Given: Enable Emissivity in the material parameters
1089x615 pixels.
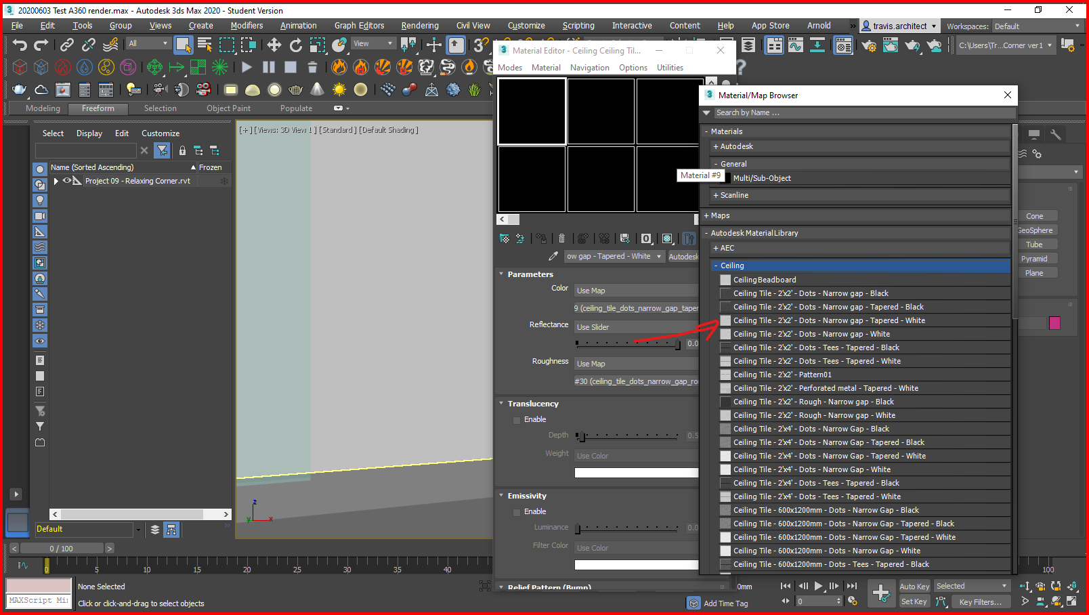Looking at the screenshot, I should 517,511.
